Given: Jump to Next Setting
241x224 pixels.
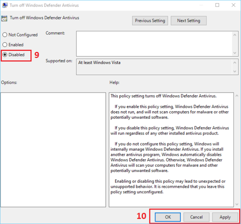Looking at the screenshot, I should 188,20.
